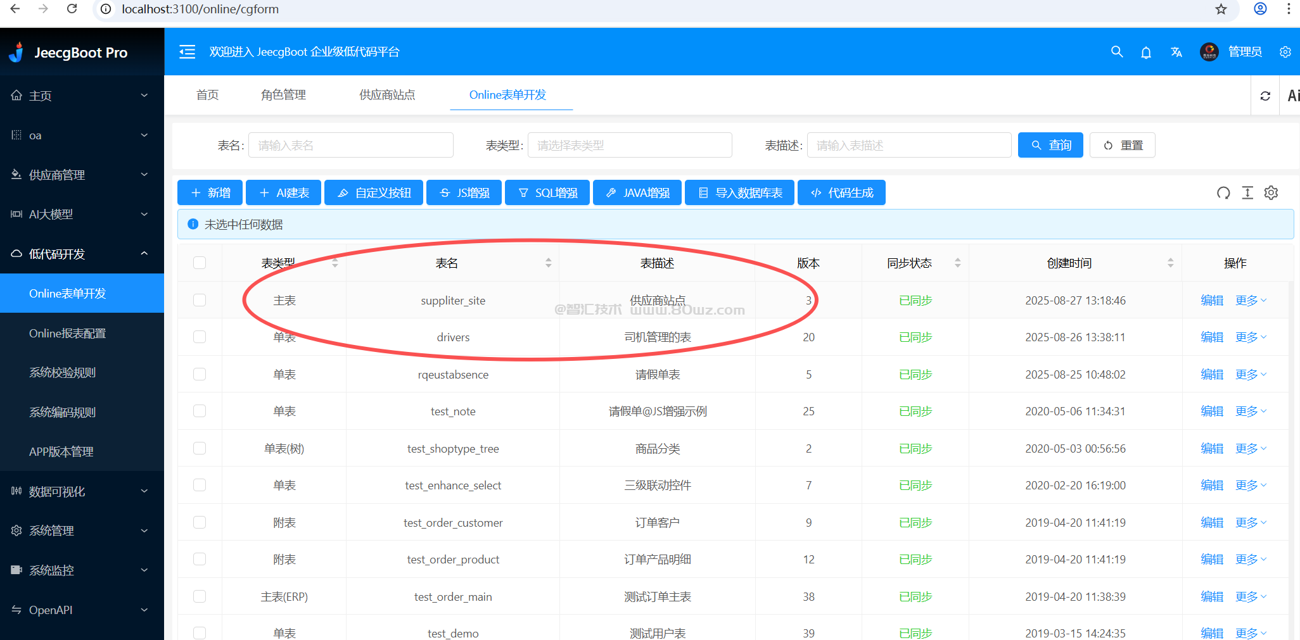Click the 重置 reset button
Screen dimensions: 1300x640
1122,145
